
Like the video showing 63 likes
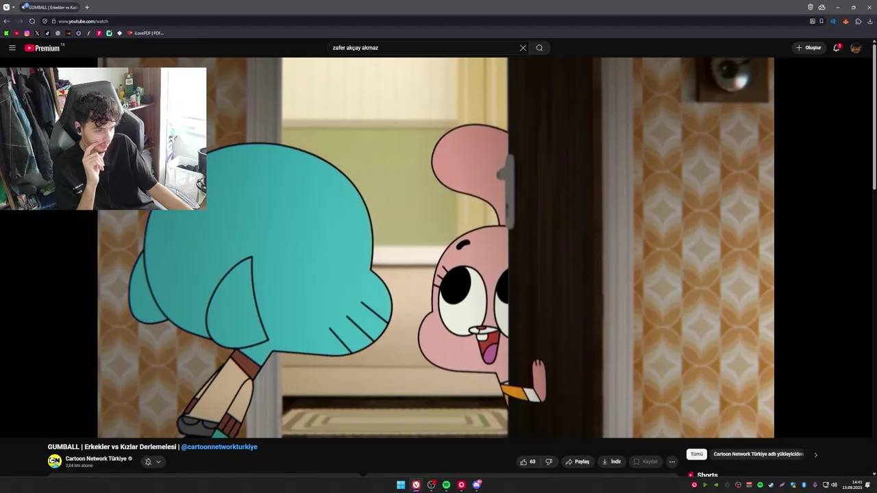pyautogui.click(x=528, y=462)
